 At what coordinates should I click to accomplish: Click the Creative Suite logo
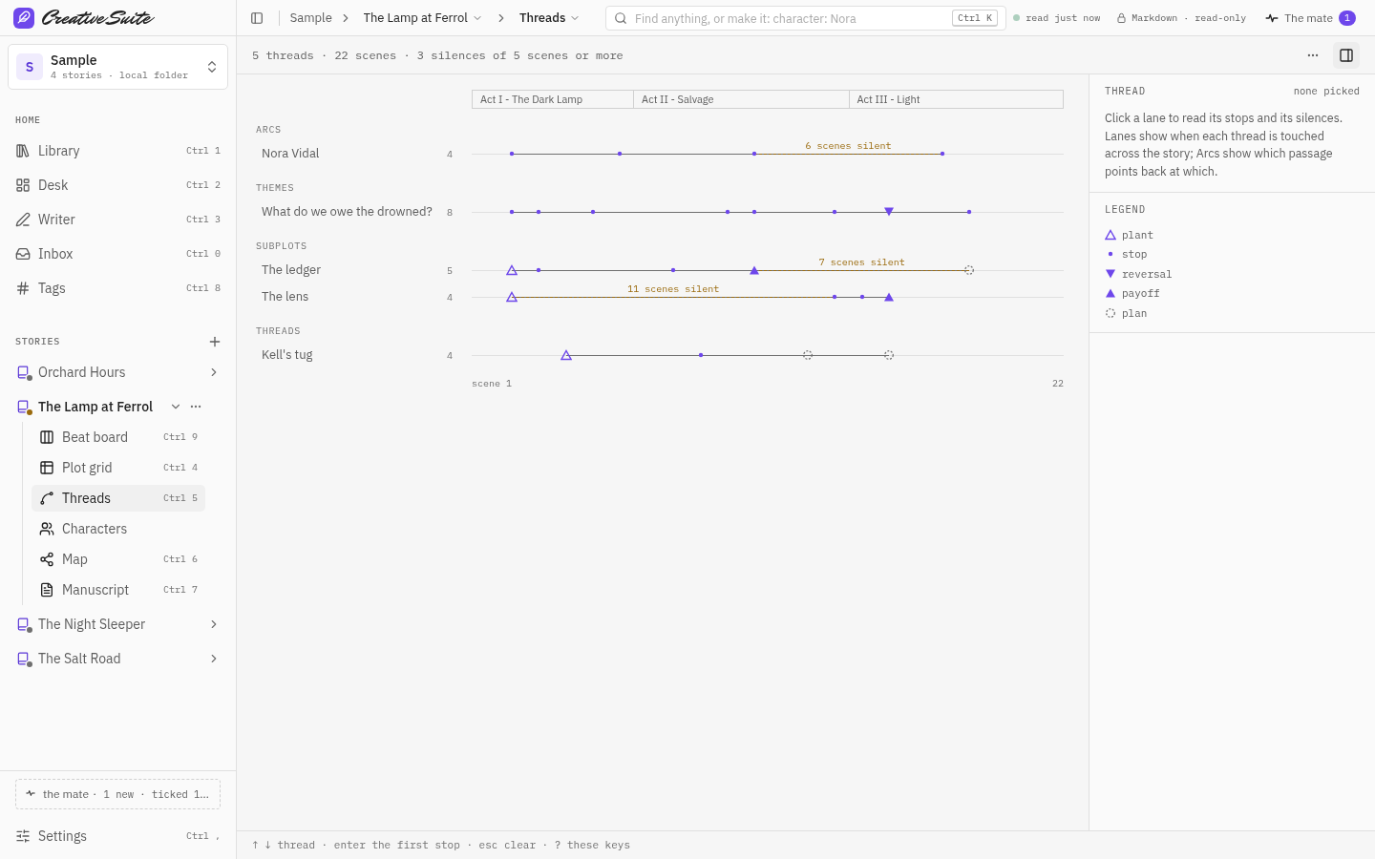(x=84, y=18)
